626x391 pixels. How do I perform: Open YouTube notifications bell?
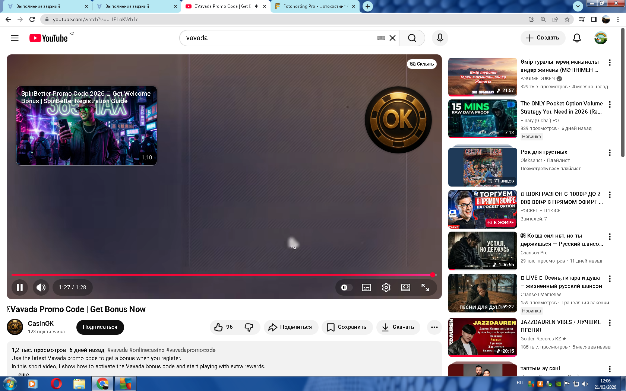pyautogui.click(x=577, y=38)
